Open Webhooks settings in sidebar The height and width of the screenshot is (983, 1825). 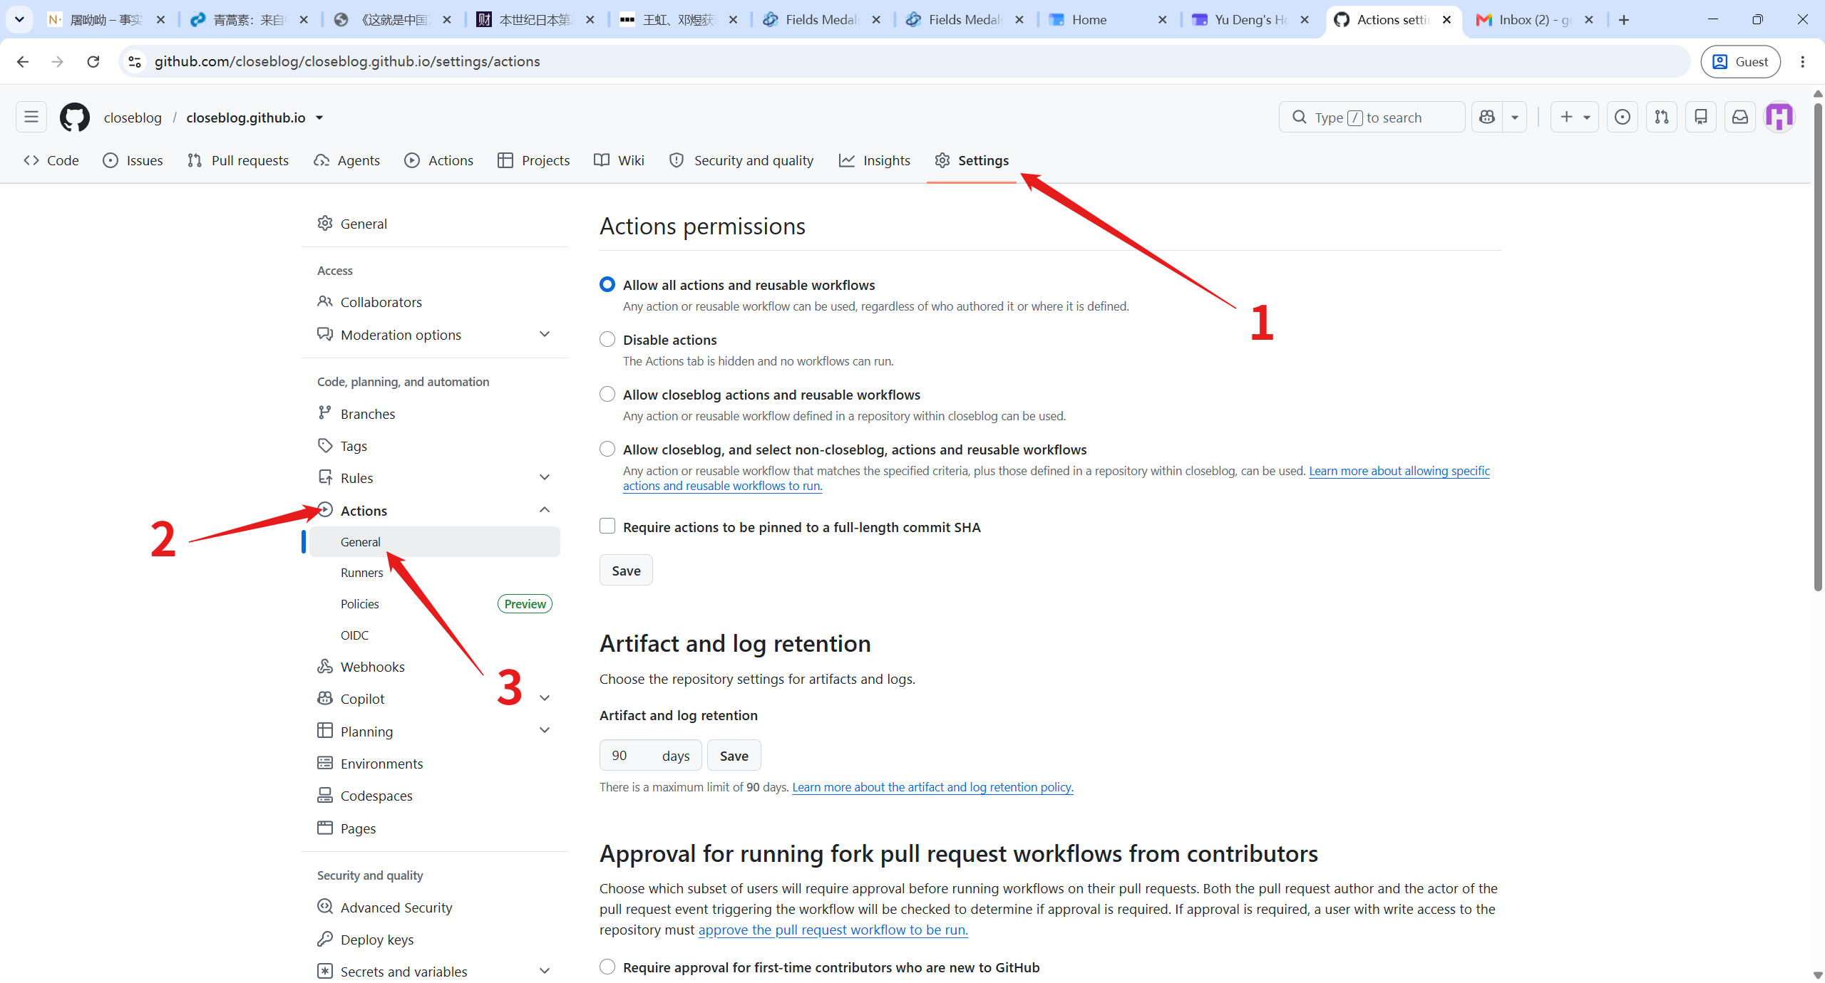[x=435, y=667]
